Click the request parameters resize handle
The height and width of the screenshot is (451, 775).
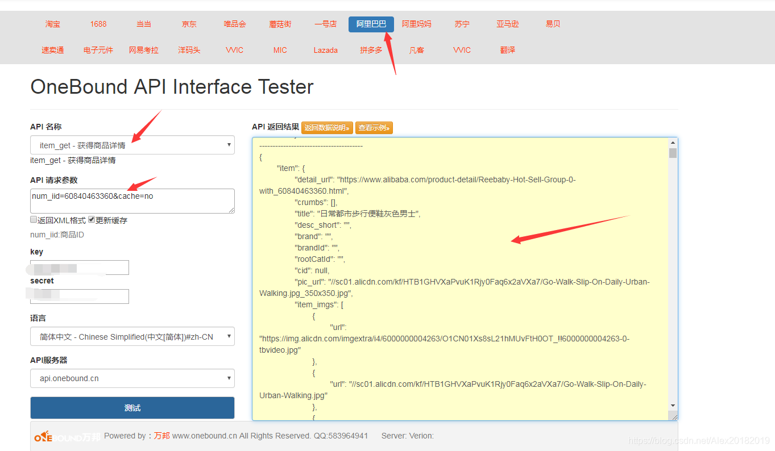tap(231, 210)
